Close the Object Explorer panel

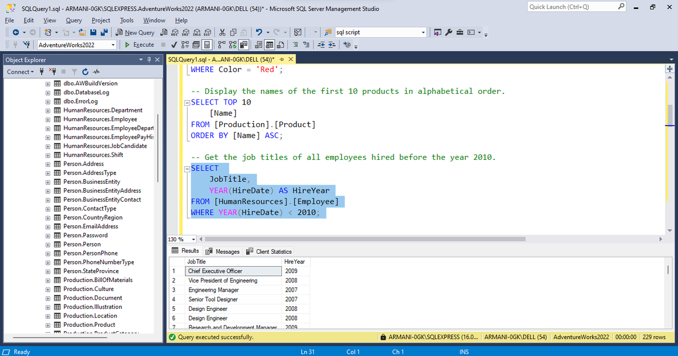pyautogui.click(x=157, y=60)
